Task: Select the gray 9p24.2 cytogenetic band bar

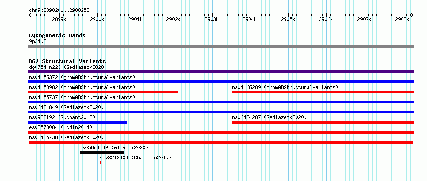Action: pyautogui.click(x=221, y=46)
